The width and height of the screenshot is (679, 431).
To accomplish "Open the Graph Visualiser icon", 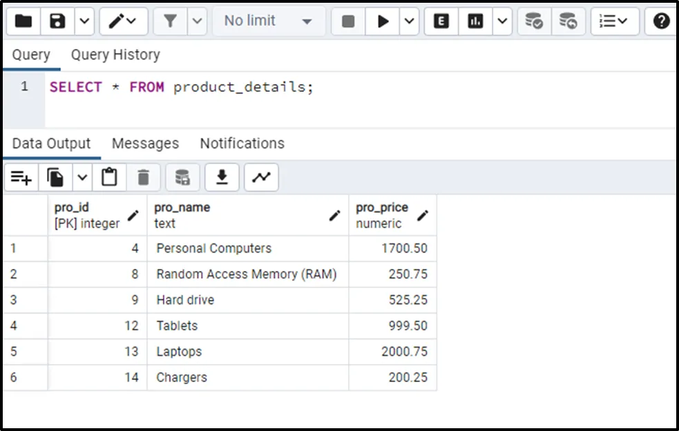I will (261, 177).
